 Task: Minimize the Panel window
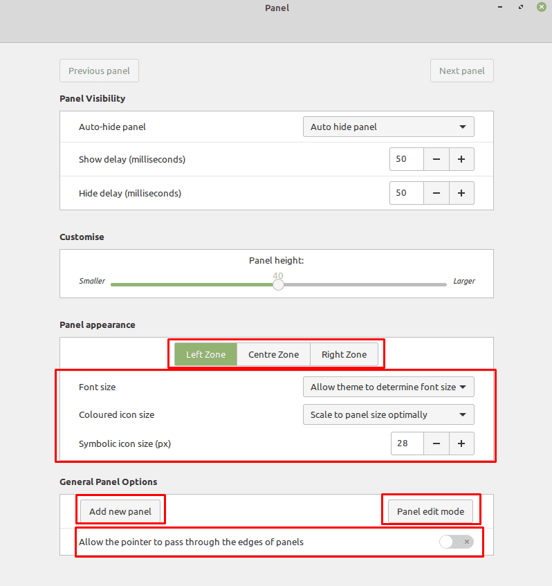pyautogui.click(x=500, y=7)
